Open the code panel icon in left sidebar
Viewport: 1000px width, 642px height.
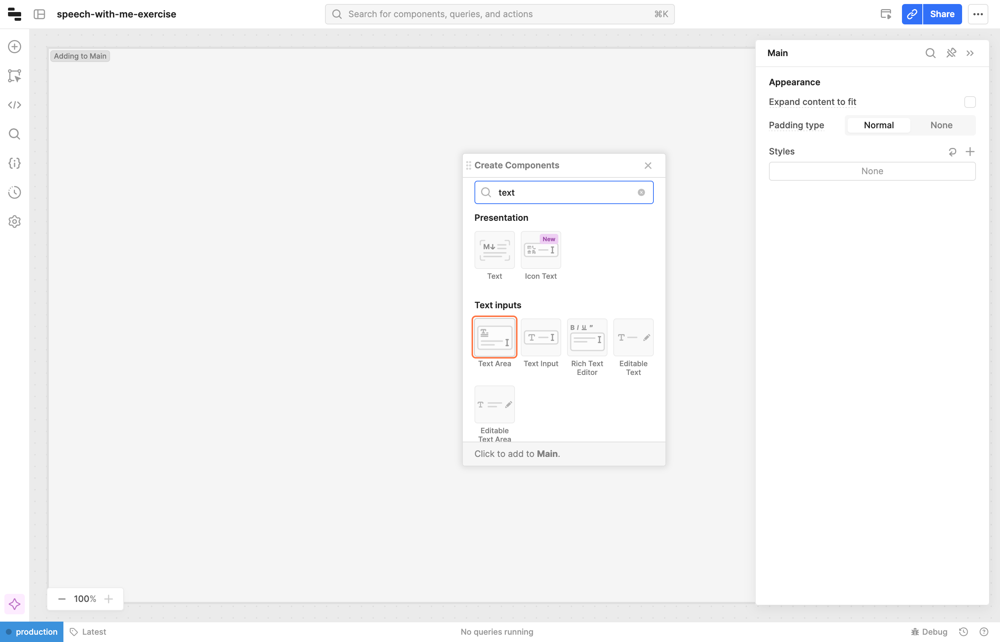click(x=15, y=105)
